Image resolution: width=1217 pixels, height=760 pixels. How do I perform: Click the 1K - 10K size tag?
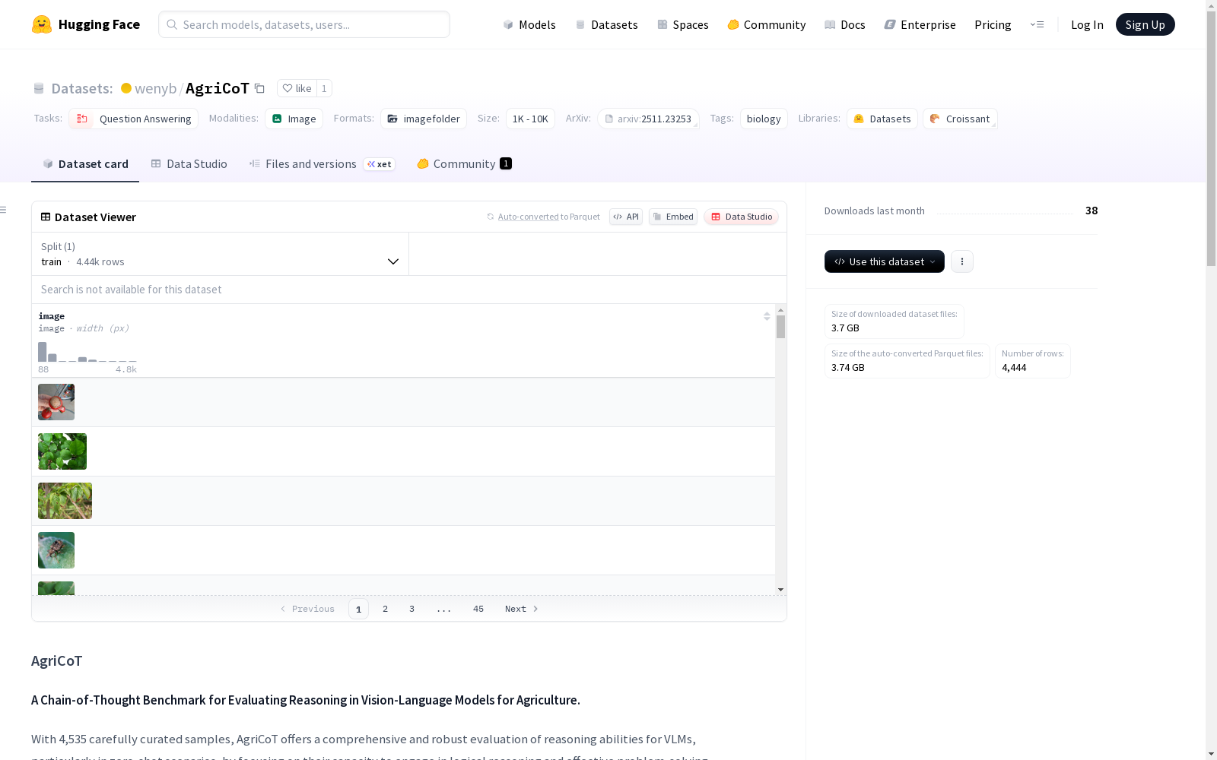(530, 119)
